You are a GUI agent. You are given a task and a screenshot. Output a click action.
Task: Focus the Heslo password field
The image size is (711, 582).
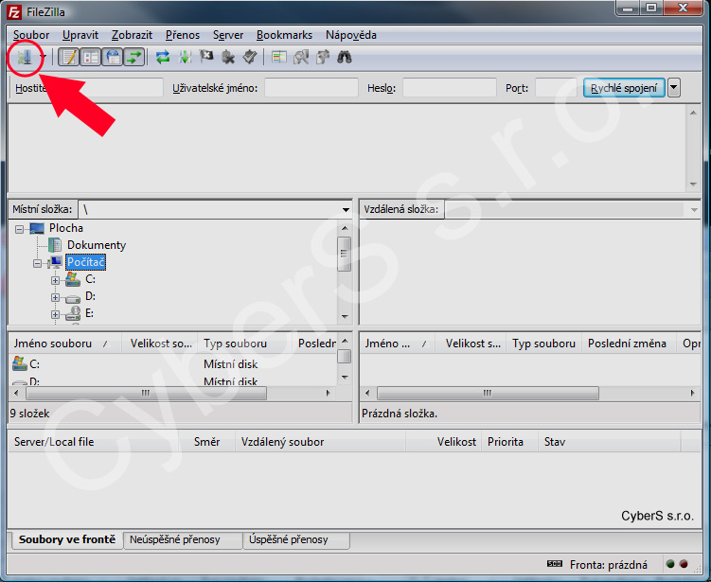pyautogui.click(x=450, y=88)
